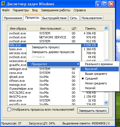Image resolution: width=120 pixels, height=127 pixels.
Task: Maximize the Task Manager window
Action: click(105, 4)
